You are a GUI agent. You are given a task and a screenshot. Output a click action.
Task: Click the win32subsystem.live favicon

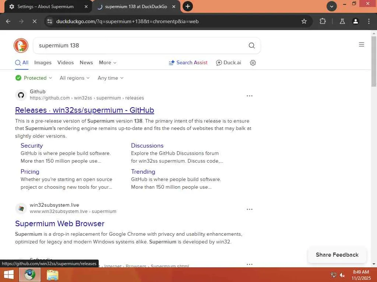[21, 209]
